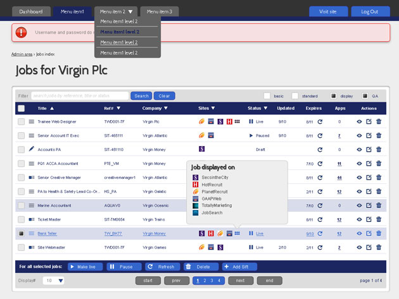
Task: Focus the job filter search field
Action: [80, 96]
